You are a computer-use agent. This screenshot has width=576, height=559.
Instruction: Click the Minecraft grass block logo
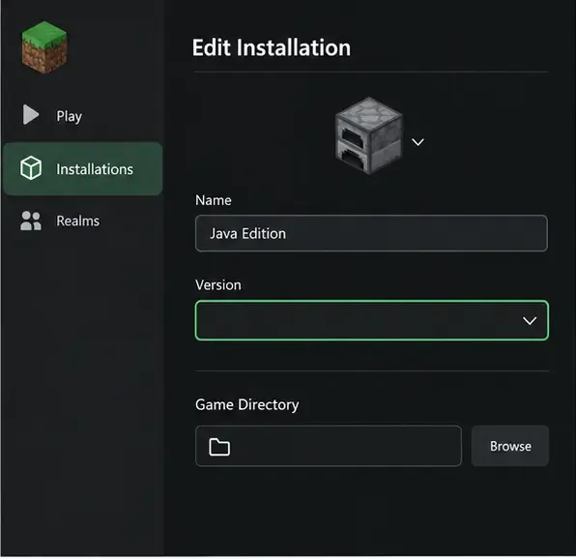[x=44, y=47]
